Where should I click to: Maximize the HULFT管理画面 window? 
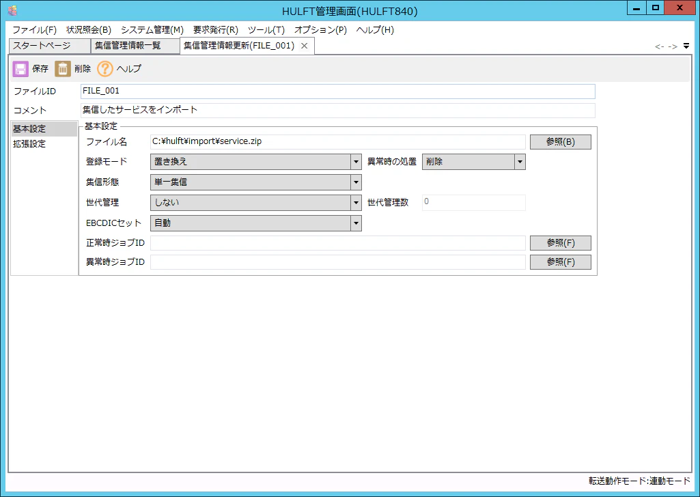(x=656, y=8)
